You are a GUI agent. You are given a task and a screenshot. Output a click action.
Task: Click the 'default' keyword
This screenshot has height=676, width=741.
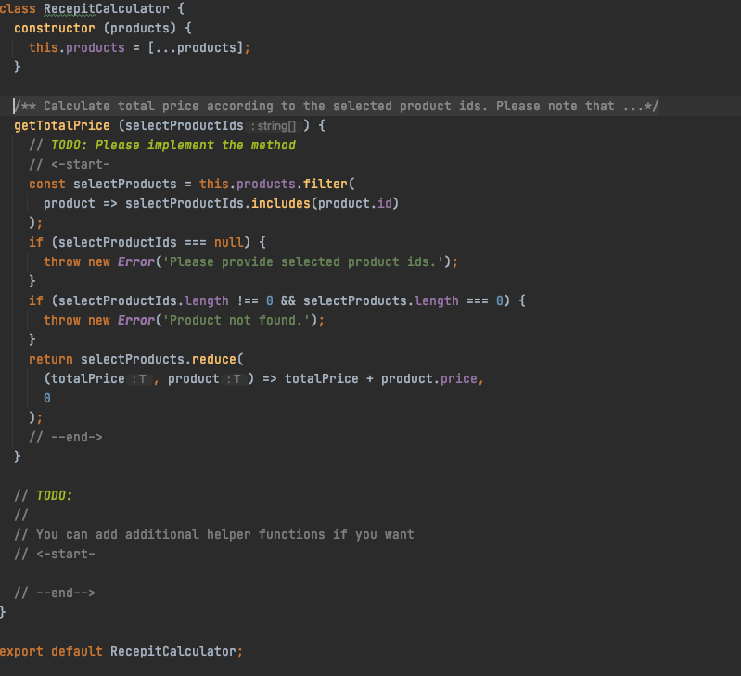pyautogui.click(x=77, y=652)
